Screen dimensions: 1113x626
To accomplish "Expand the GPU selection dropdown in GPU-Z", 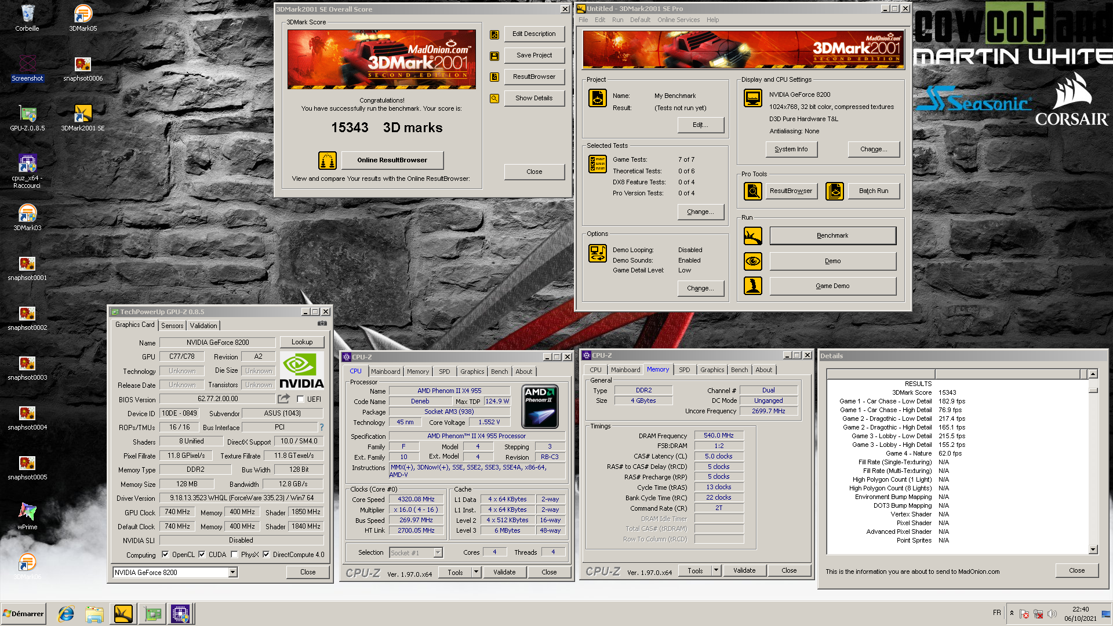I will click(232, 573).
